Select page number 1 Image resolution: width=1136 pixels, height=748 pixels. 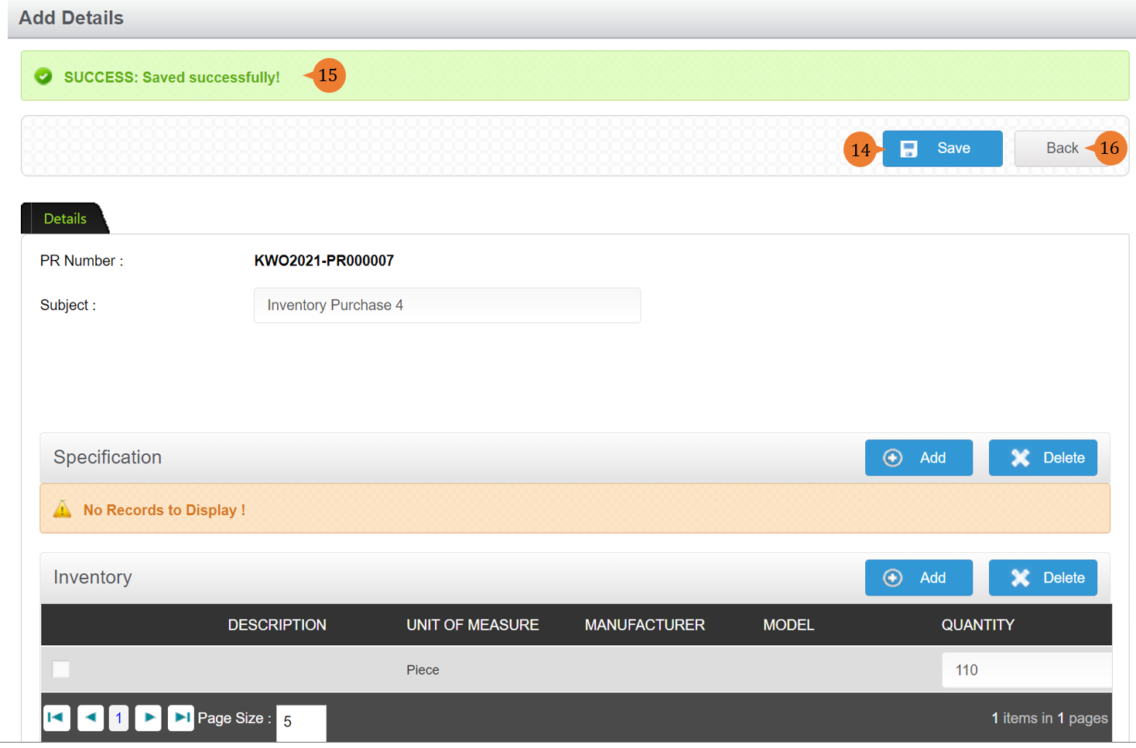tap(118, 718)
